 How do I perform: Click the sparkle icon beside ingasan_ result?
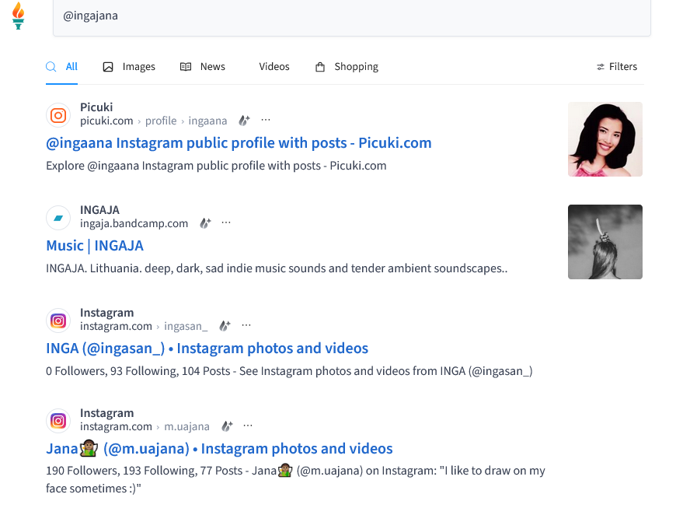click(225, 326)
